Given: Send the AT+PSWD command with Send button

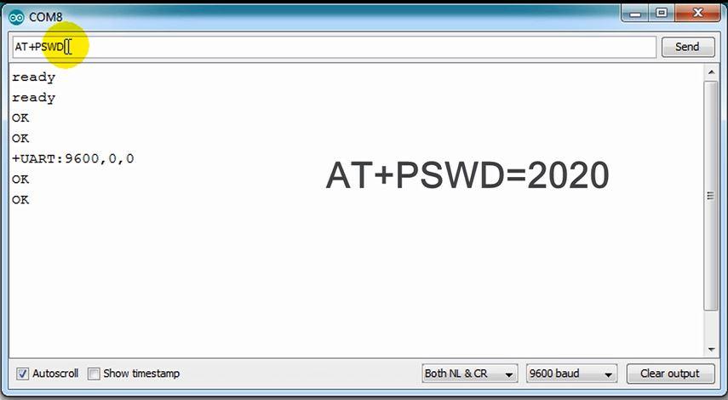Looking at the screenshot, I should click(688, 47).
